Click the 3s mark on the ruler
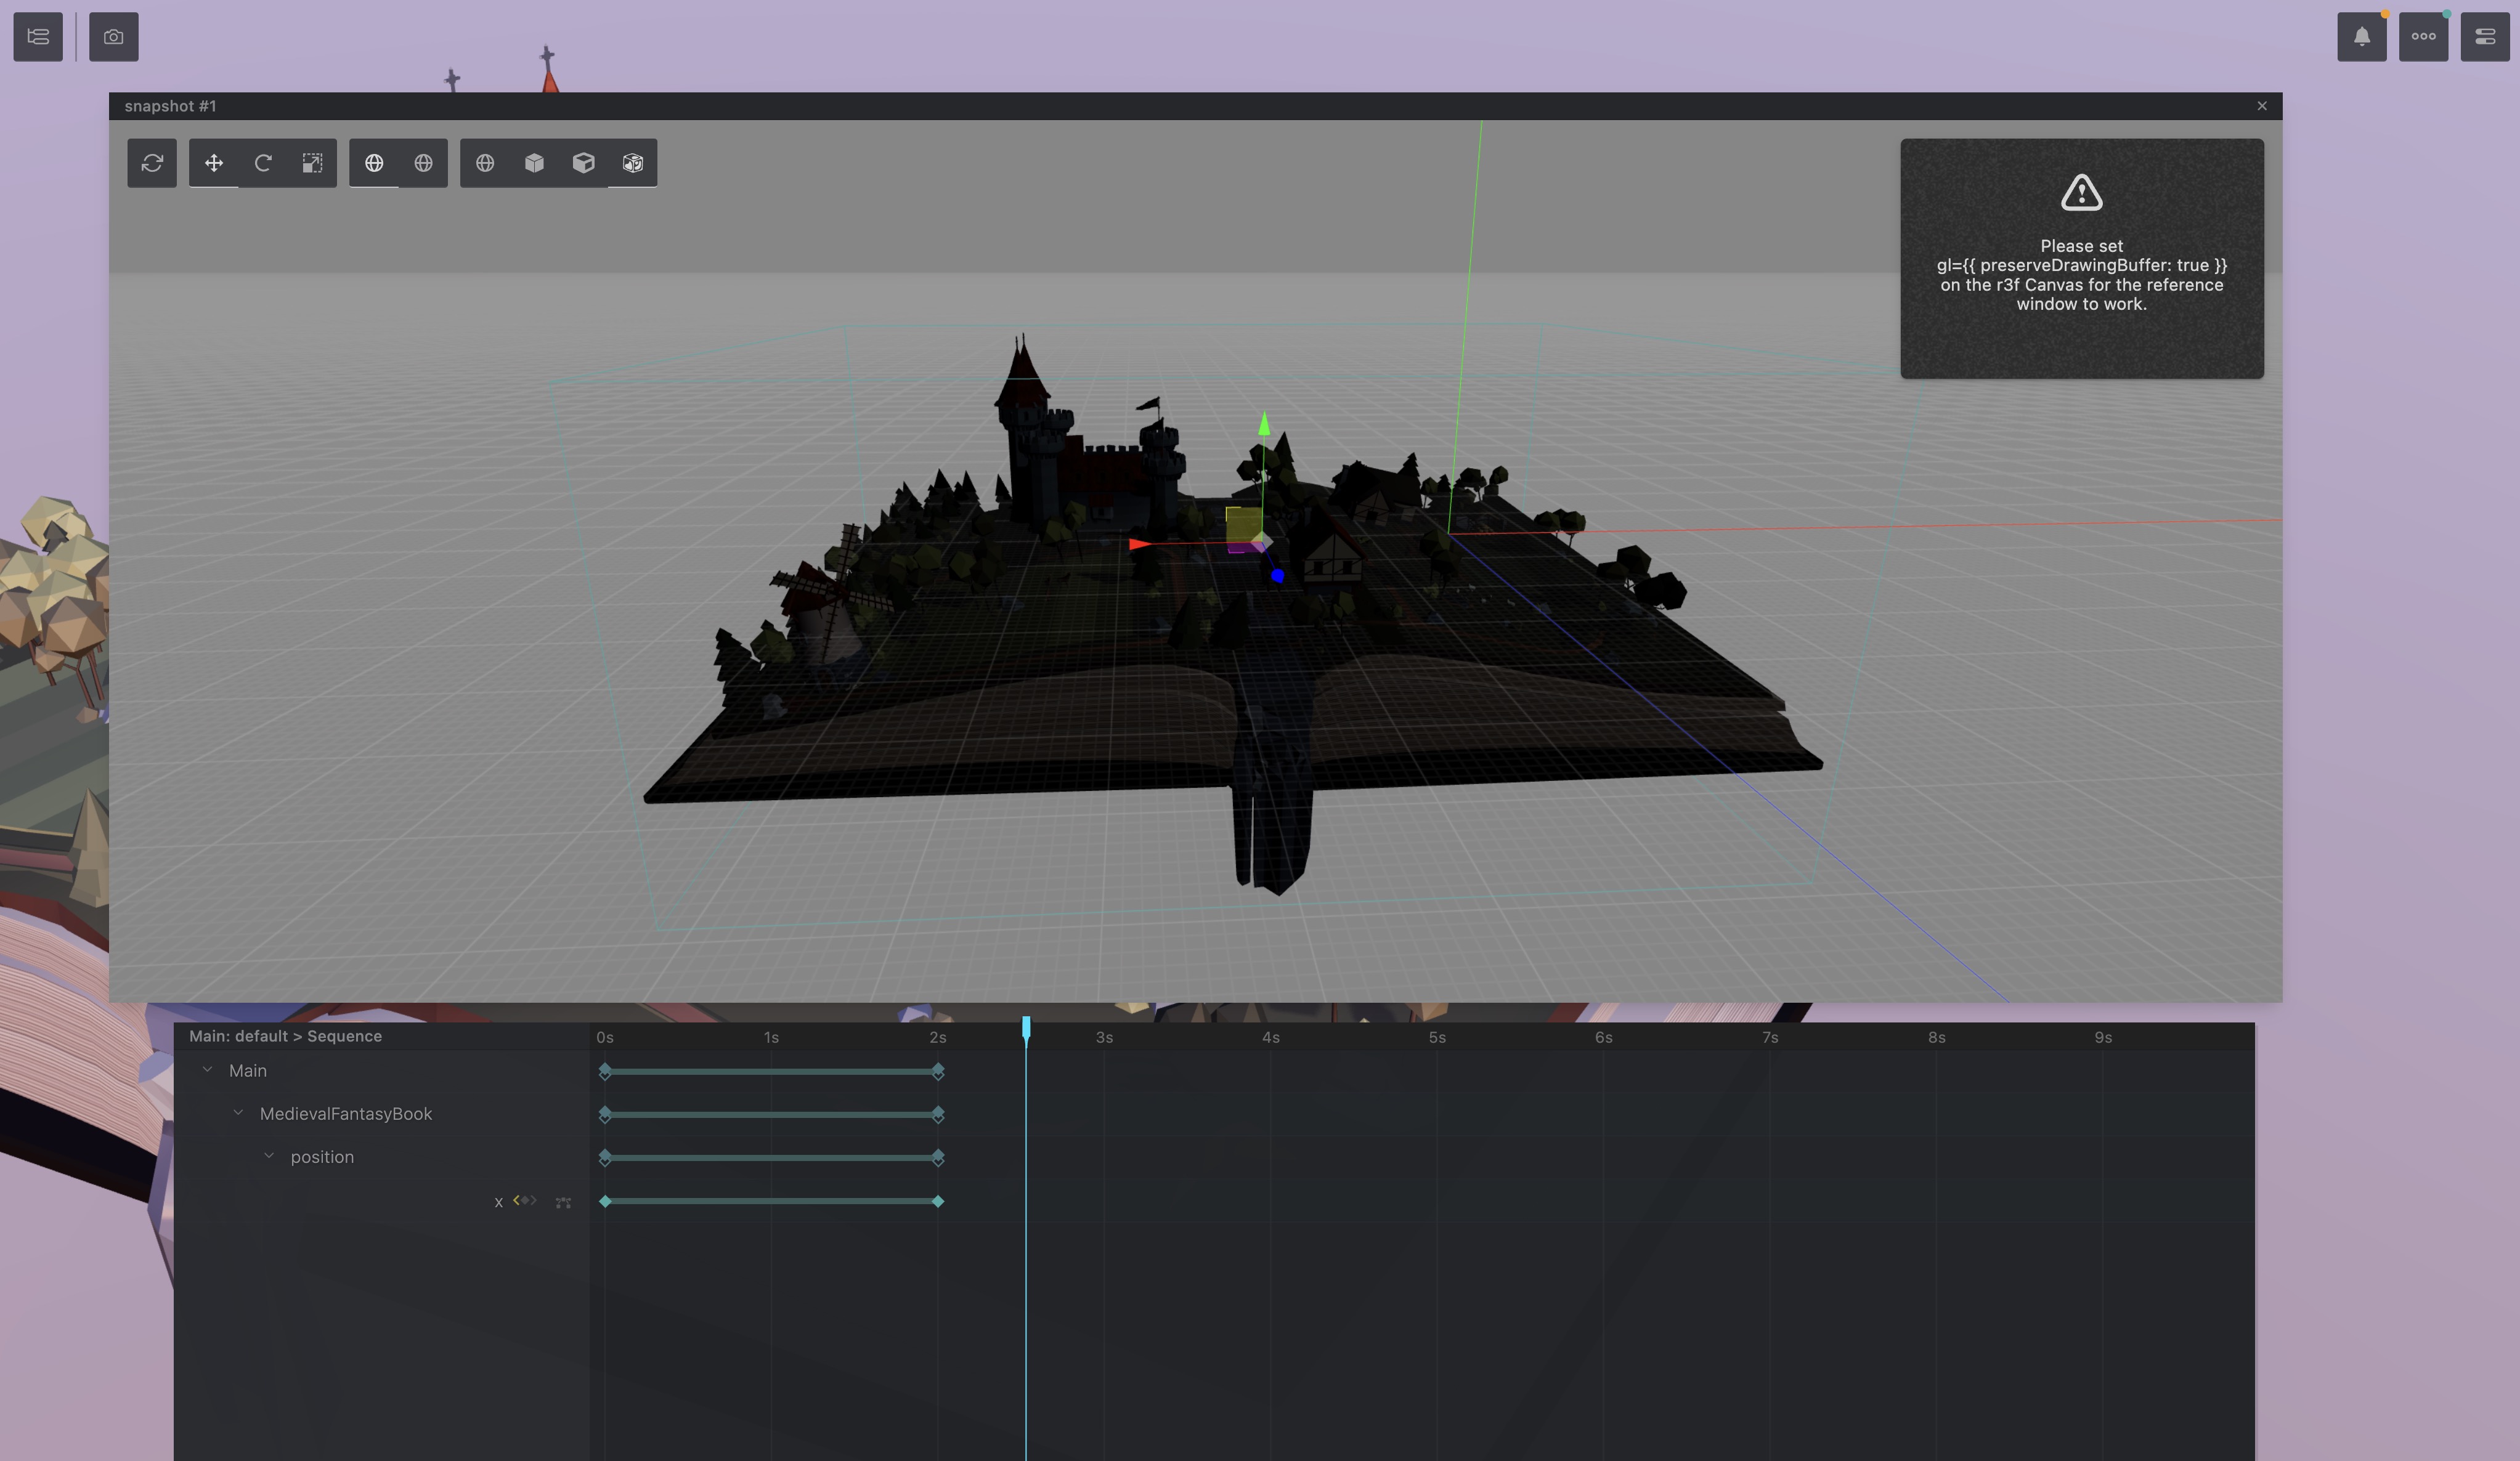The height and width of the screenshot is (1461, 2520). 1104,1037
